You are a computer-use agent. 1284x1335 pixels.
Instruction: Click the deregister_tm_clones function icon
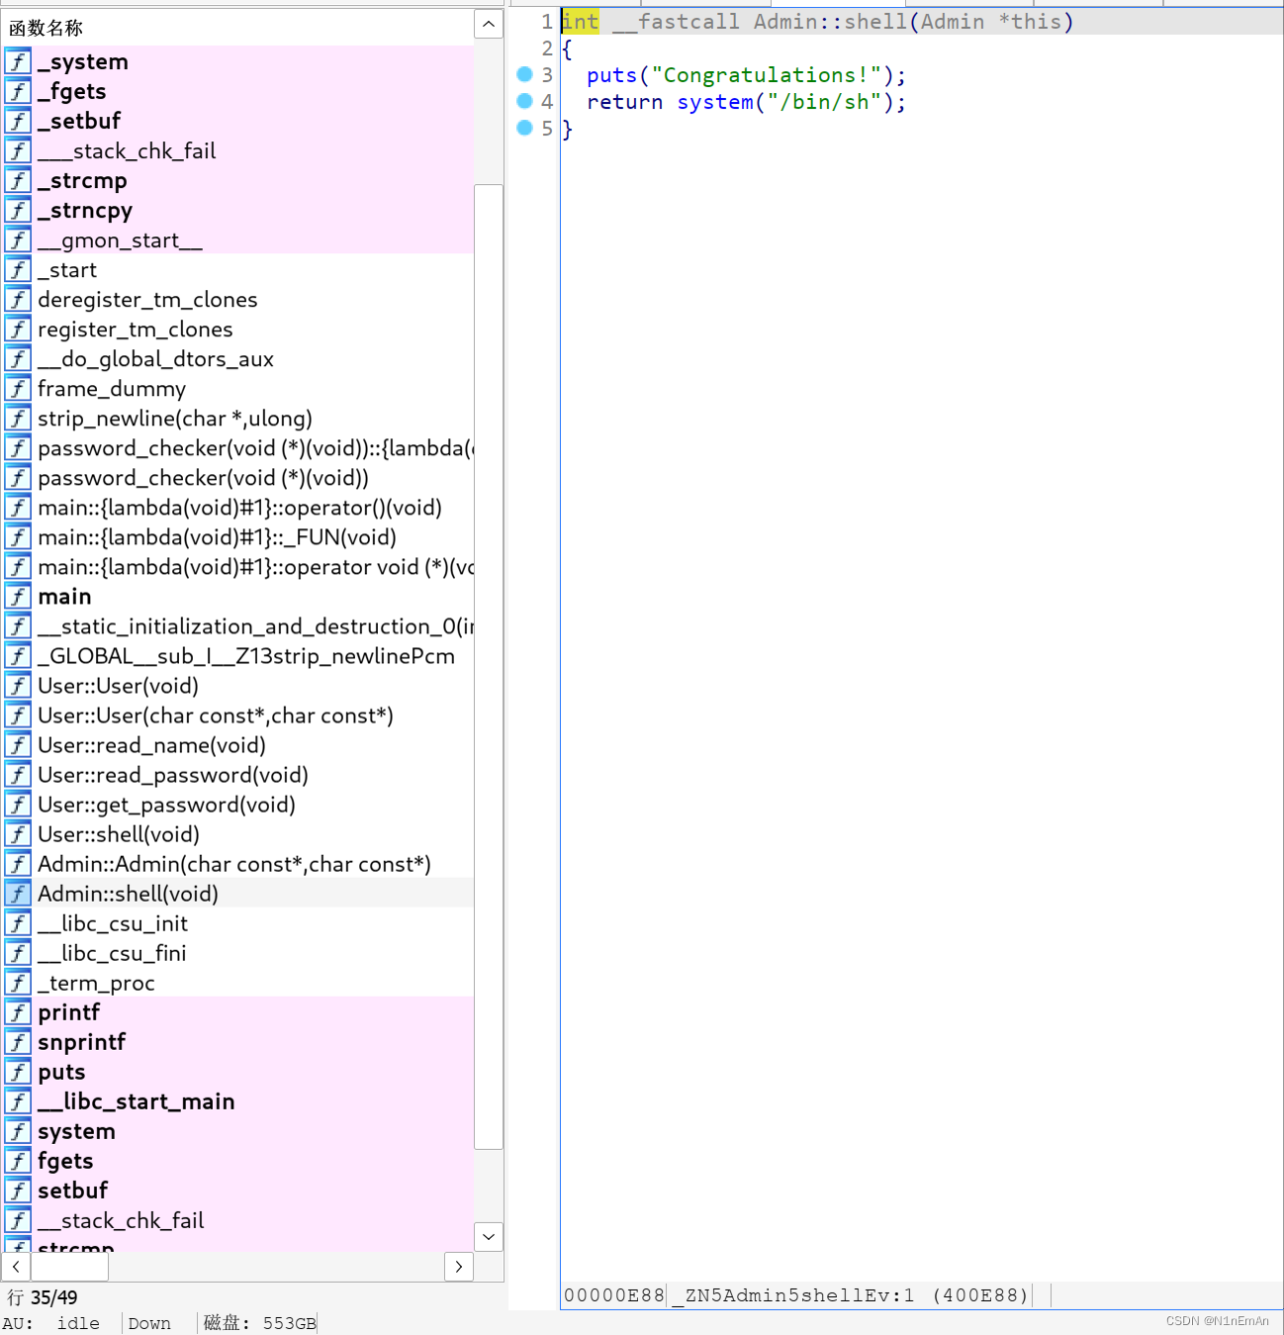[x=18, y=299]
